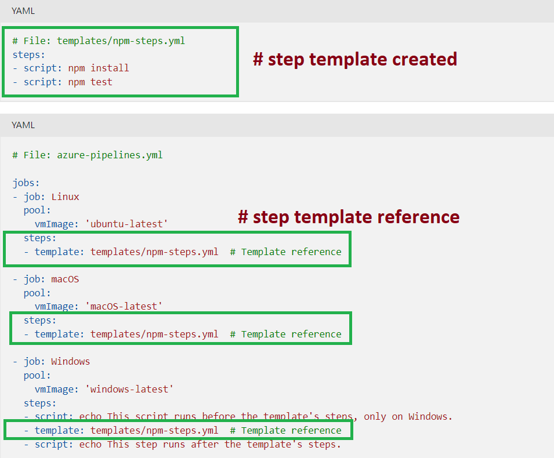
Task: Click the template reference line in the macOS job
Action: pos(183,334)
